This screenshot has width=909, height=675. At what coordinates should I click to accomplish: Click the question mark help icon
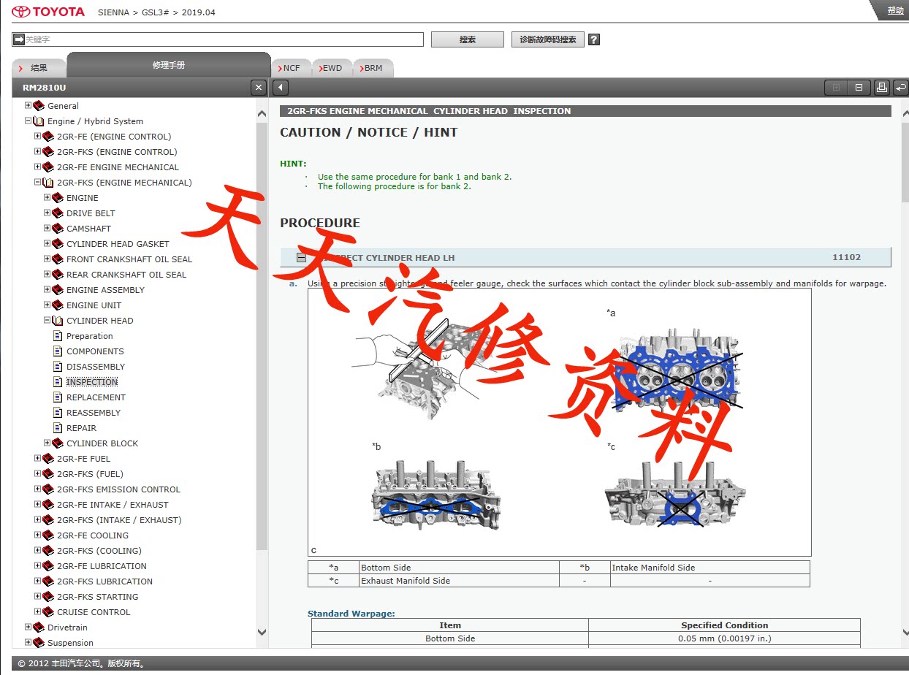coord(594,39)
